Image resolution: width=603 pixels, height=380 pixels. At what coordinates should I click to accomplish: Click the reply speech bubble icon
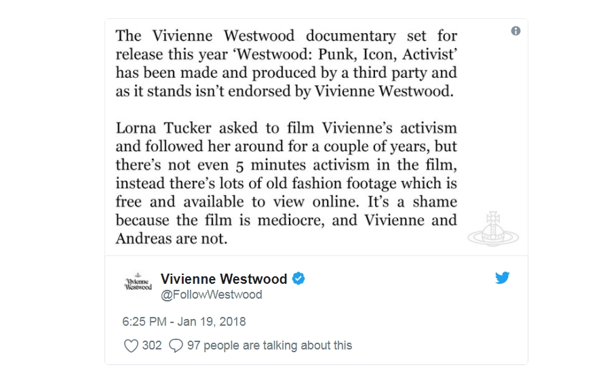pos(176,345)
